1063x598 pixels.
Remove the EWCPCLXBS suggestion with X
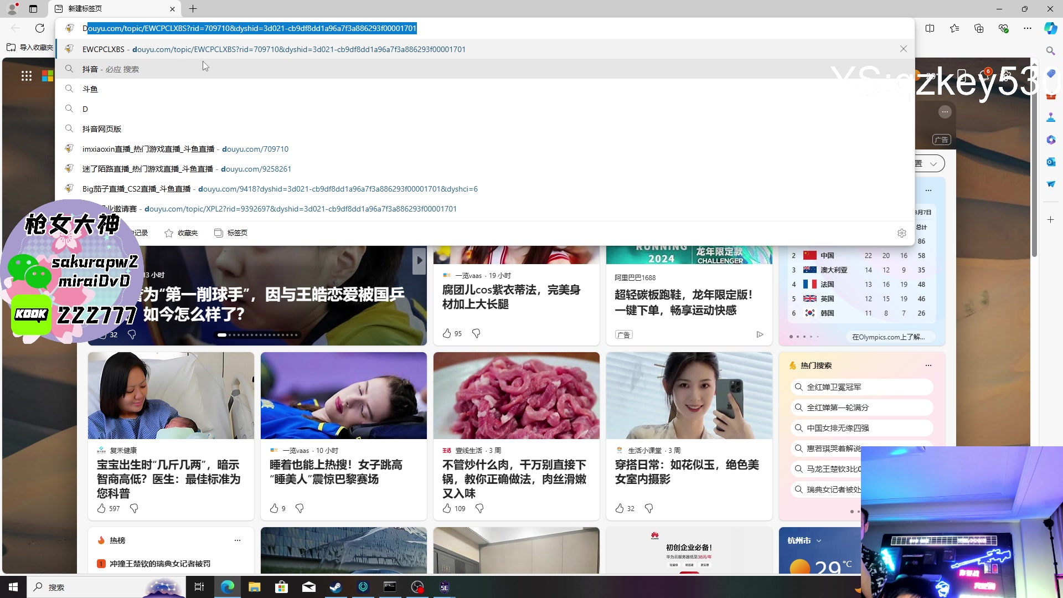(x=904, y=49)
